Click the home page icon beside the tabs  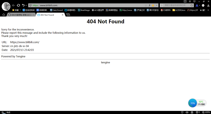(x=4, y=15)
